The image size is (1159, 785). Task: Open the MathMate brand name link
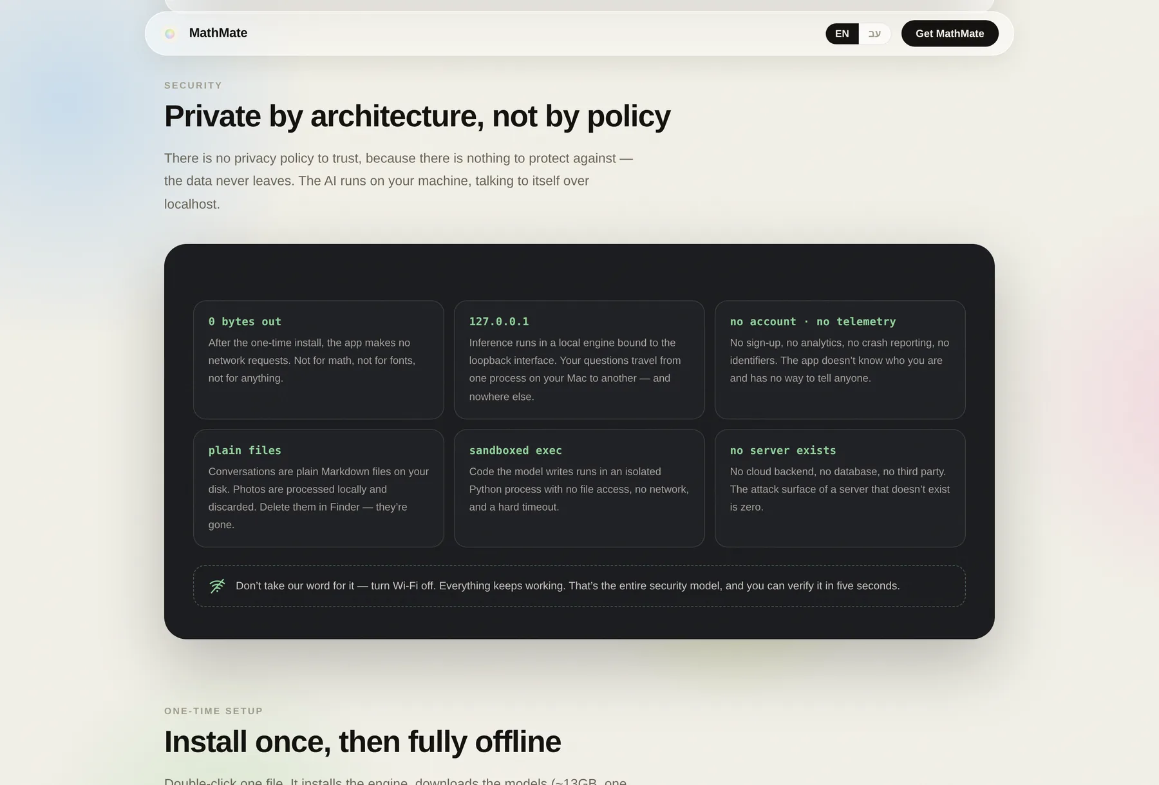pos(218,33)
